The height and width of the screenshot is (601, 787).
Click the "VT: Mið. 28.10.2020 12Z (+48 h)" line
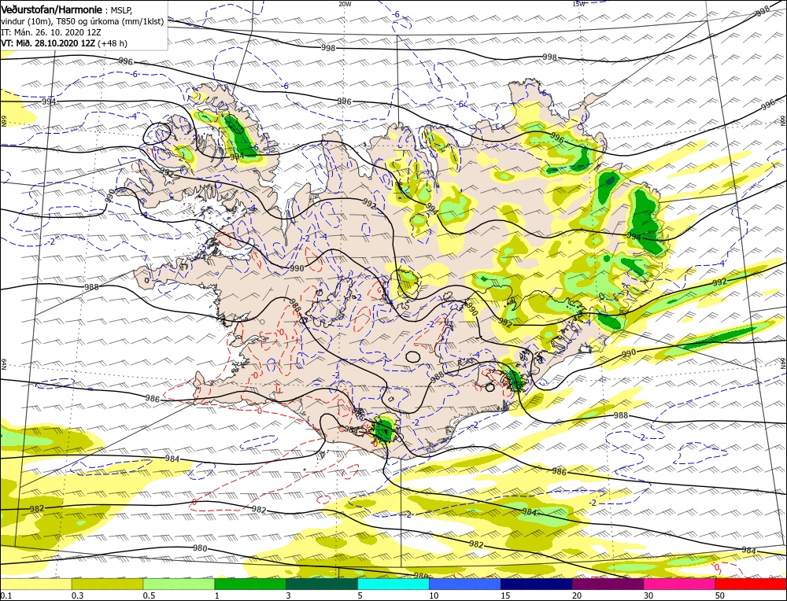[65, 43]
